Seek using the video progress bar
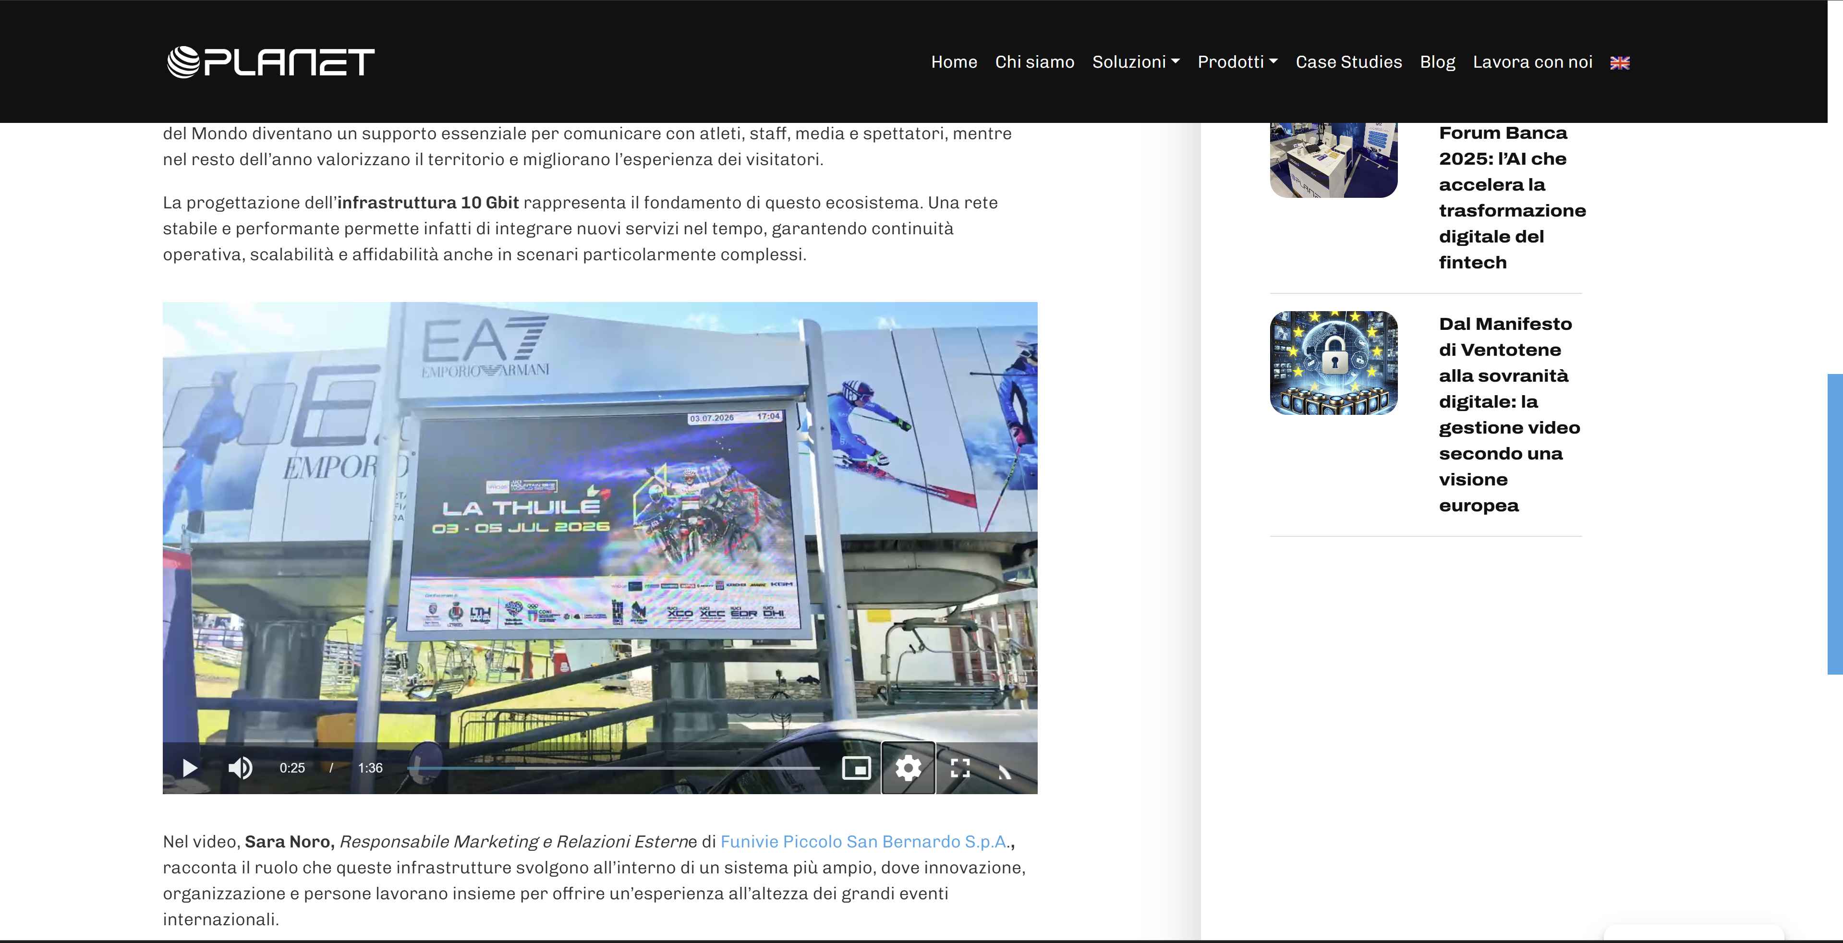This screenshot has width=1843, height=943. tap(613, 768)
